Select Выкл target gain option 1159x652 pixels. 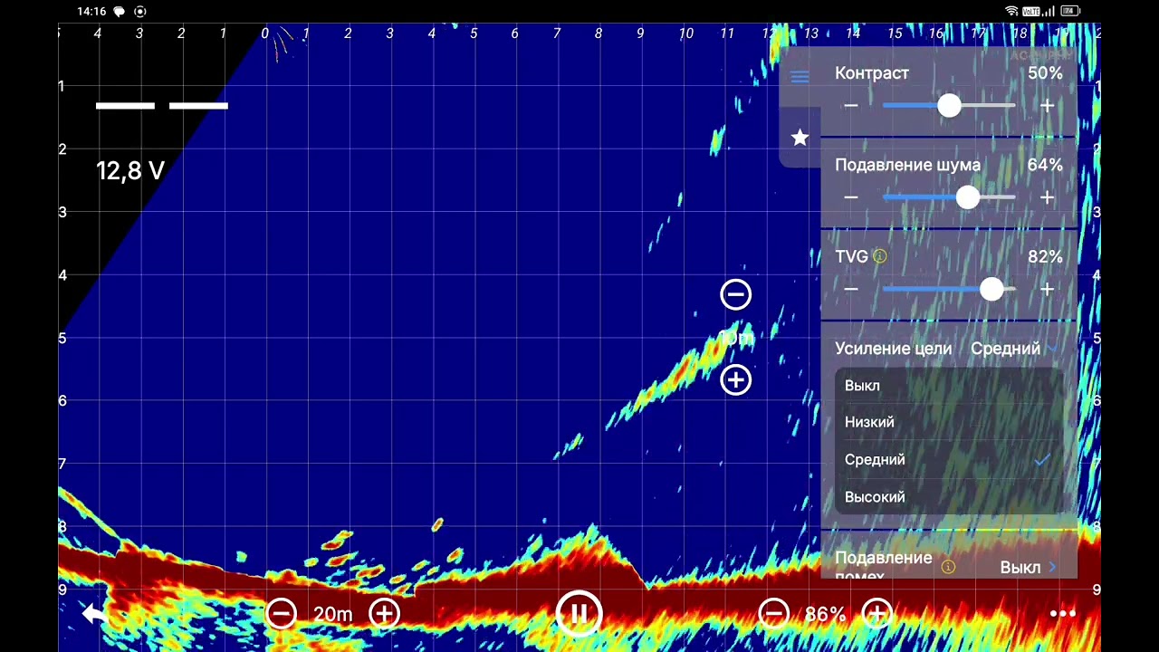coord(949,386)
